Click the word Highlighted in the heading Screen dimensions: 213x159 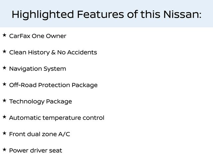pos(42,14)
